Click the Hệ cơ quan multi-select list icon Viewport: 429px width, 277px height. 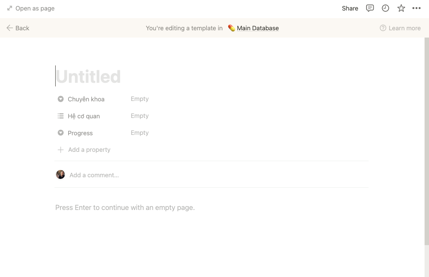click(x=60, y=115)
